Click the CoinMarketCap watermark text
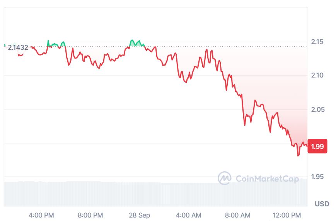Viewport: 336px width, 221px height. [x=267, y=179]
